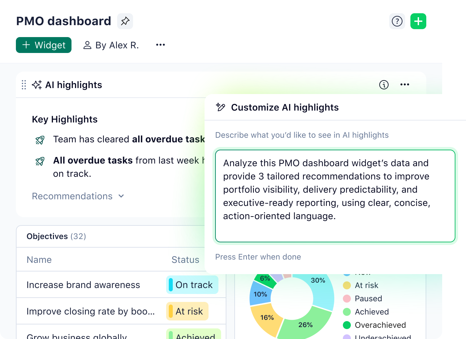Open the AI highlights widget ellipsis menu
Viewport: 466px width, 339px height.
404,85
